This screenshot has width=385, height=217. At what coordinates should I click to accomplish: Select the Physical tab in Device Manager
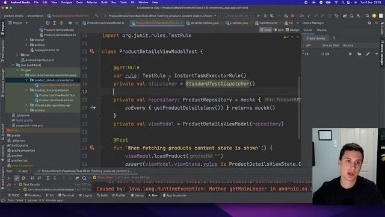tap(322, 30)
